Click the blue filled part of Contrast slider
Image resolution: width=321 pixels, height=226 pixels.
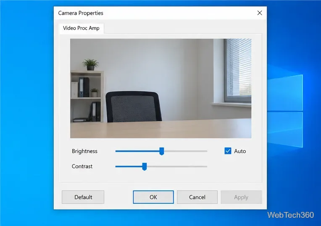(129, 167)
